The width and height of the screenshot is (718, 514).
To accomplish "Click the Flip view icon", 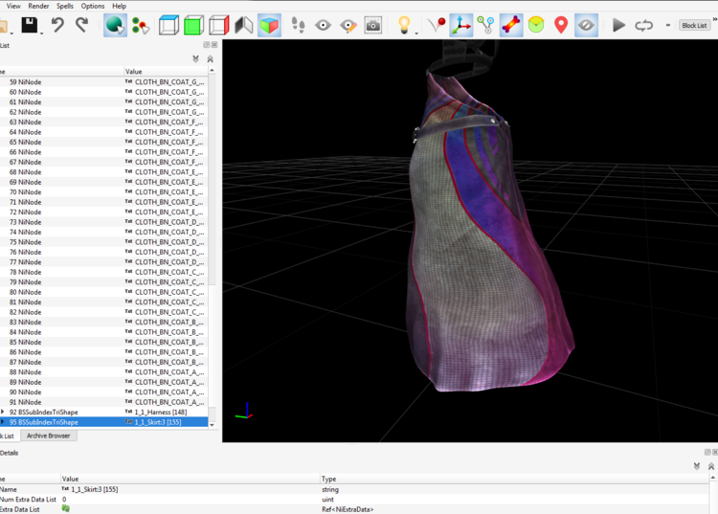I will [243, 25].
